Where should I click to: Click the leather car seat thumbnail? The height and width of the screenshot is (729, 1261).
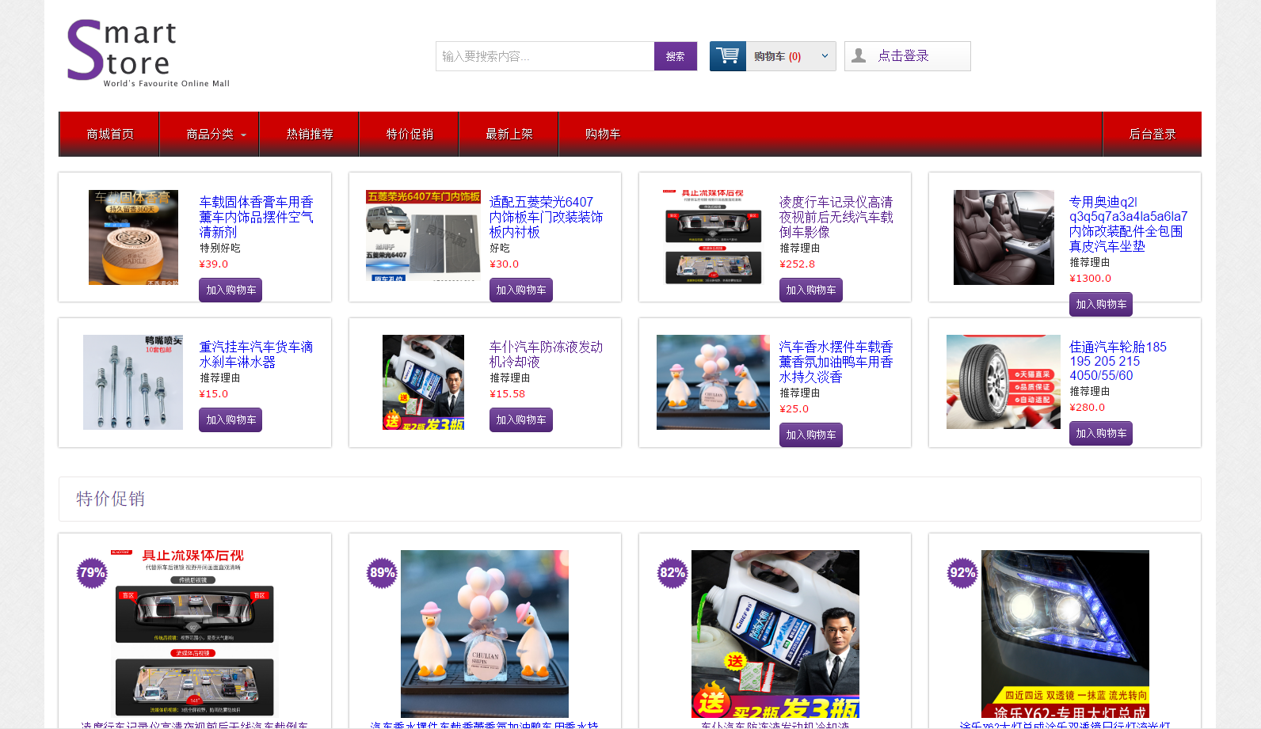click(x=1004, y=237)
